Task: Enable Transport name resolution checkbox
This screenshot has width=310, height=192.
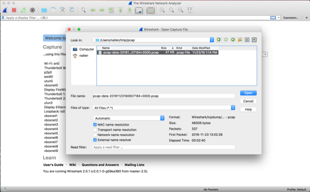Action: (95, 130)
